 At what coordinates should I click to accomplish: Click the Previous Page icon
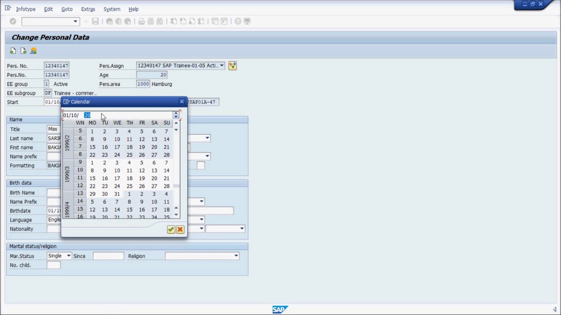183,21
